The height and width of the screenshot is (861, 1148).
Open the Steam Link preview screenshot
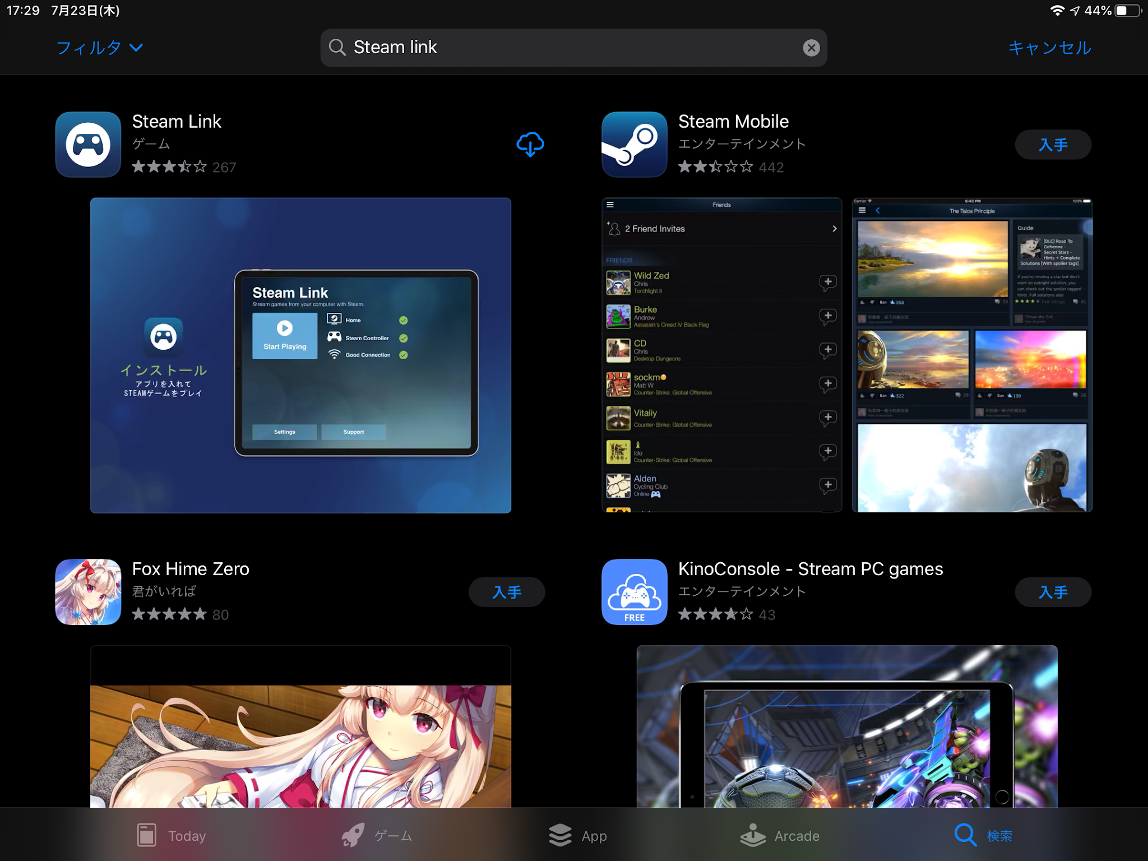300,355
